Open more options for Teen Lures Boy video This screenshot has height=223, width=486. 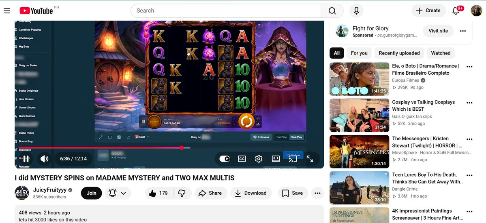click(469, 175)
